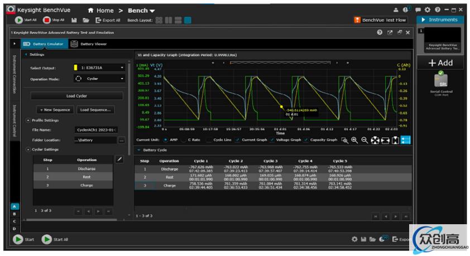Click the zoom out magnifier on graph
Screen dimensions: 470x256
click(365, 140)
